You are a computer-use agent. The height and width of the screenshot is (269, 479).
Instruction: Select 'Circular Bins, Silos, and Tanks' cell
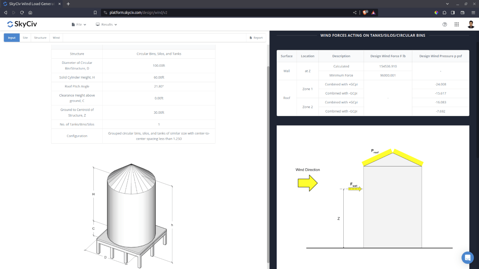coord(159,54)
